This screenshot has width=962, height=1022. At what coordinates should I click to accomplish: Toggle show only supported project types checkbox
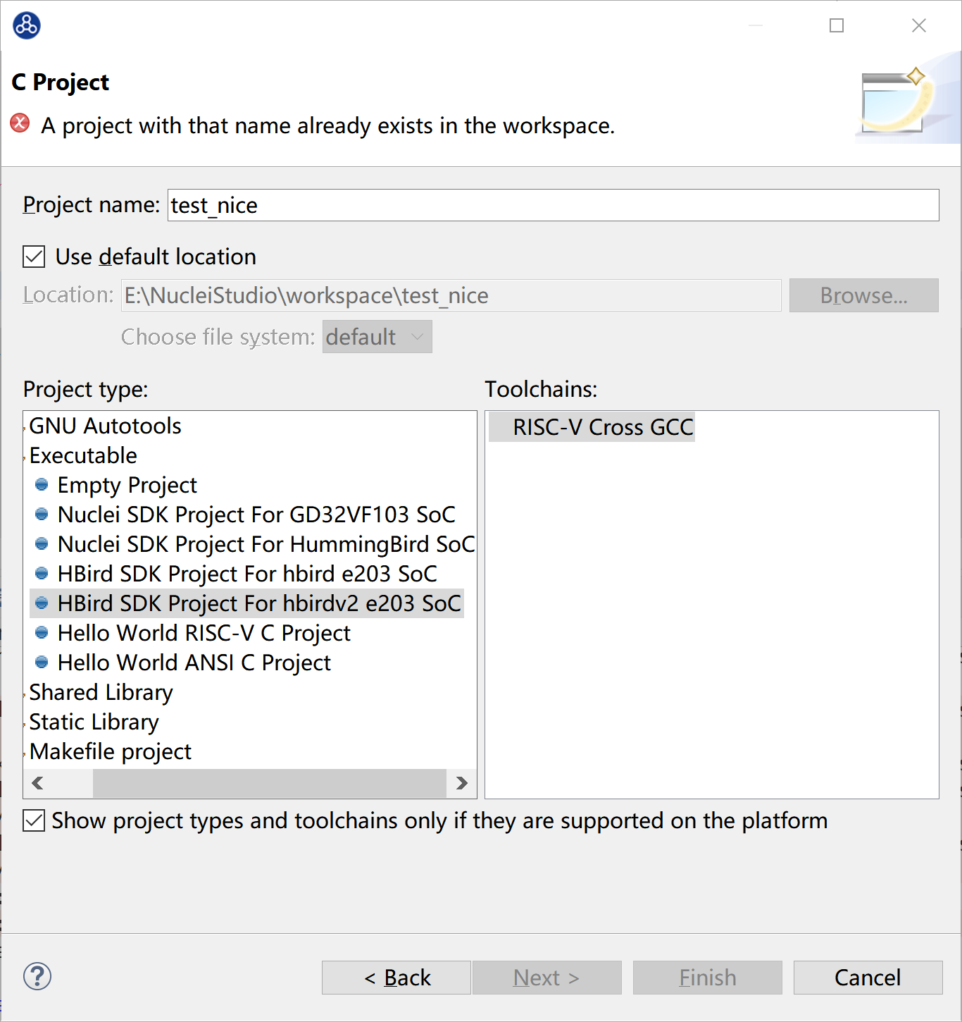(x=34, y=820)
